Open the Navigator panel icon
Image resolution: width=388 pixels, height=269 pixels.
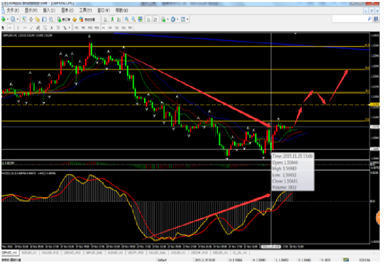coord(37,20)
